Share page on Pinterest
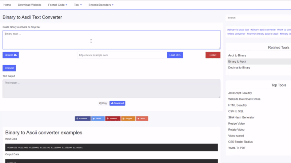This screenshot has height=163, width=291. click(x=113, y=118)
